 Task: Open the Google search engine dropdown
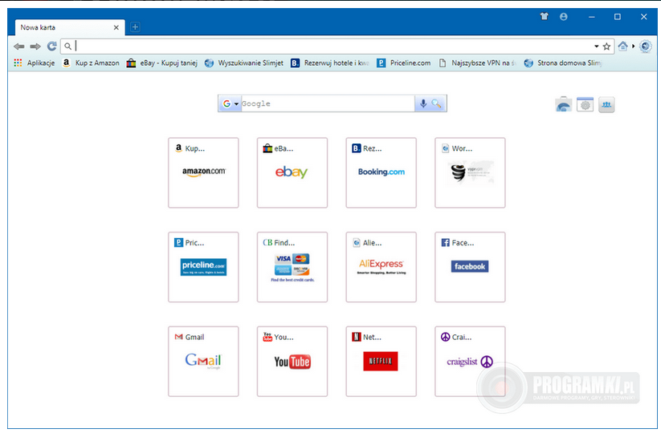(231, 103)
